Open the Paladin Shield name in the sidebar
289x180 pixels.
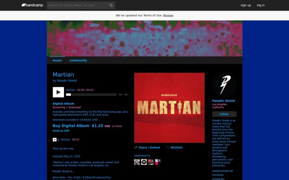[x=223, y=101]
